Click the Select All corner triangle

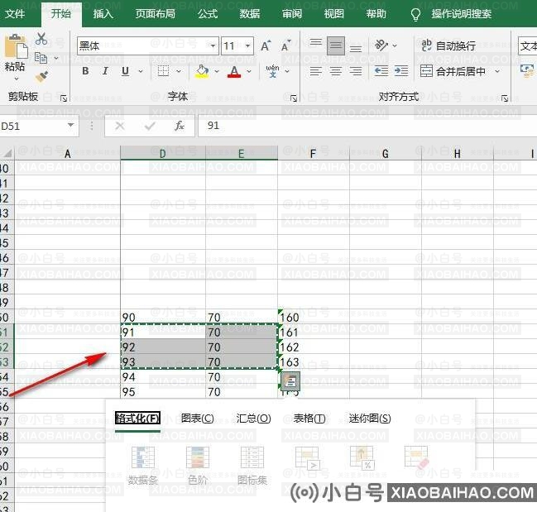[x=7, y=153]
